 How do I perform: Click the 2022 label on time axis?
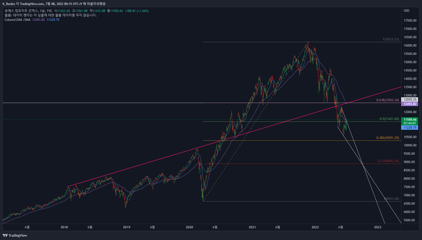click(315, 227)
